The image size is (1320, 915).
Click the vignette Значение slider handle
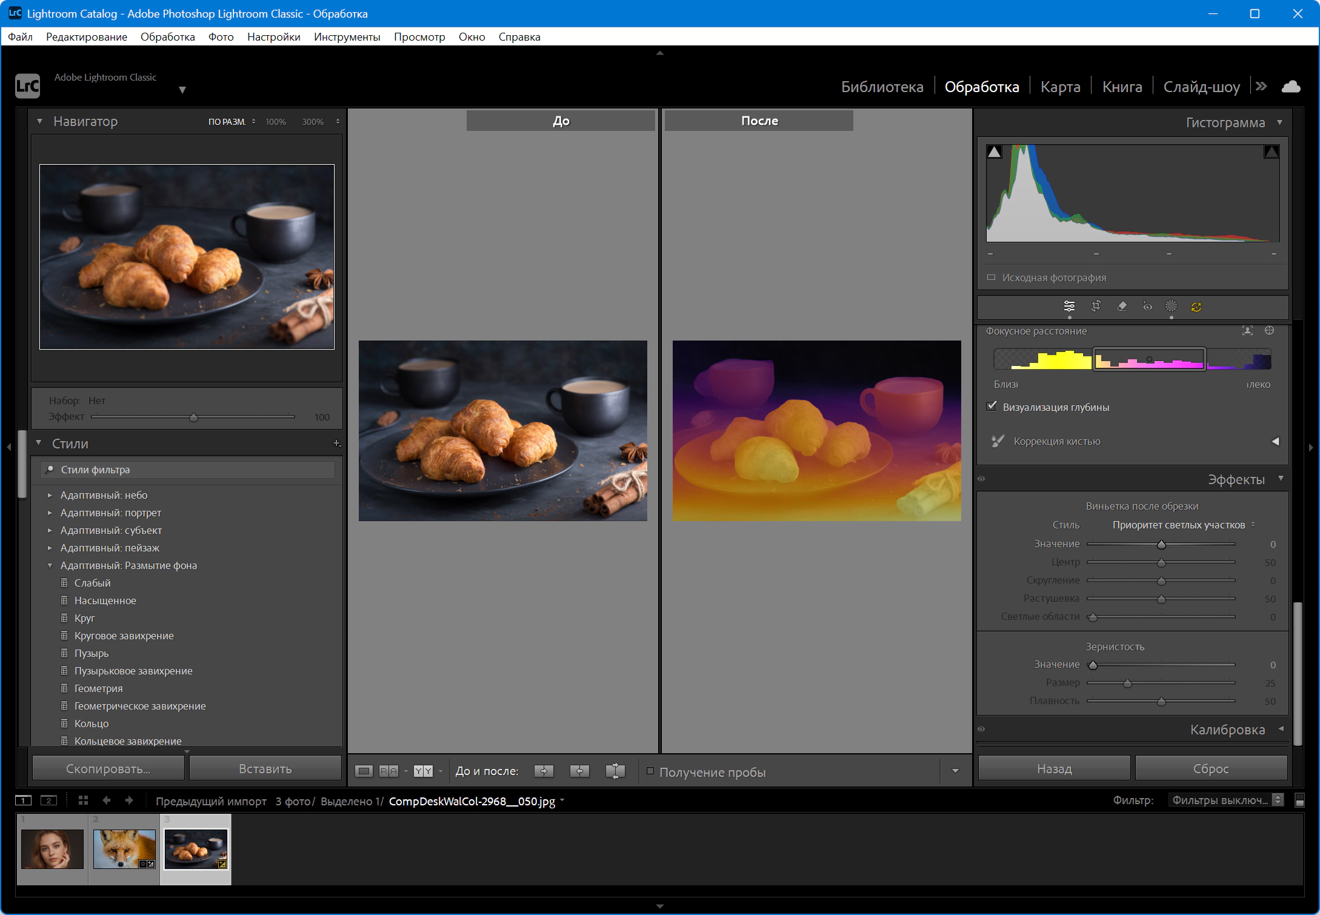pos(1161,545)
